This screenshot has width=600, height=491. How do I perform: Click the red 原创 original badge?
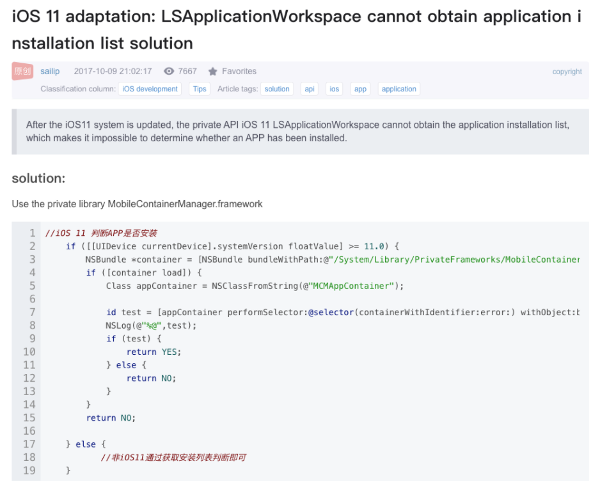[22, 71]
